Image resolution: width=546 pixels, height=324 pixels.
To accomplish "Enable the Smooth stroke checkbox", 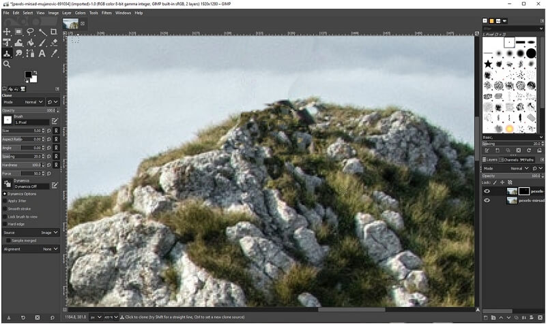I will [x=5, y=209].
